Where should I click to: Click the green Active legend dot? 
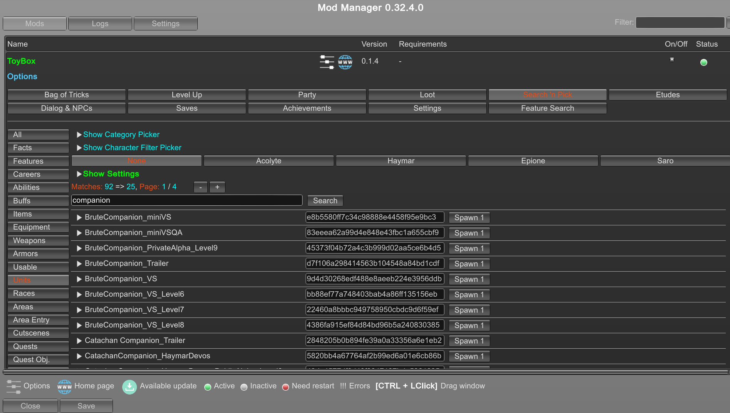pos(208,387)
